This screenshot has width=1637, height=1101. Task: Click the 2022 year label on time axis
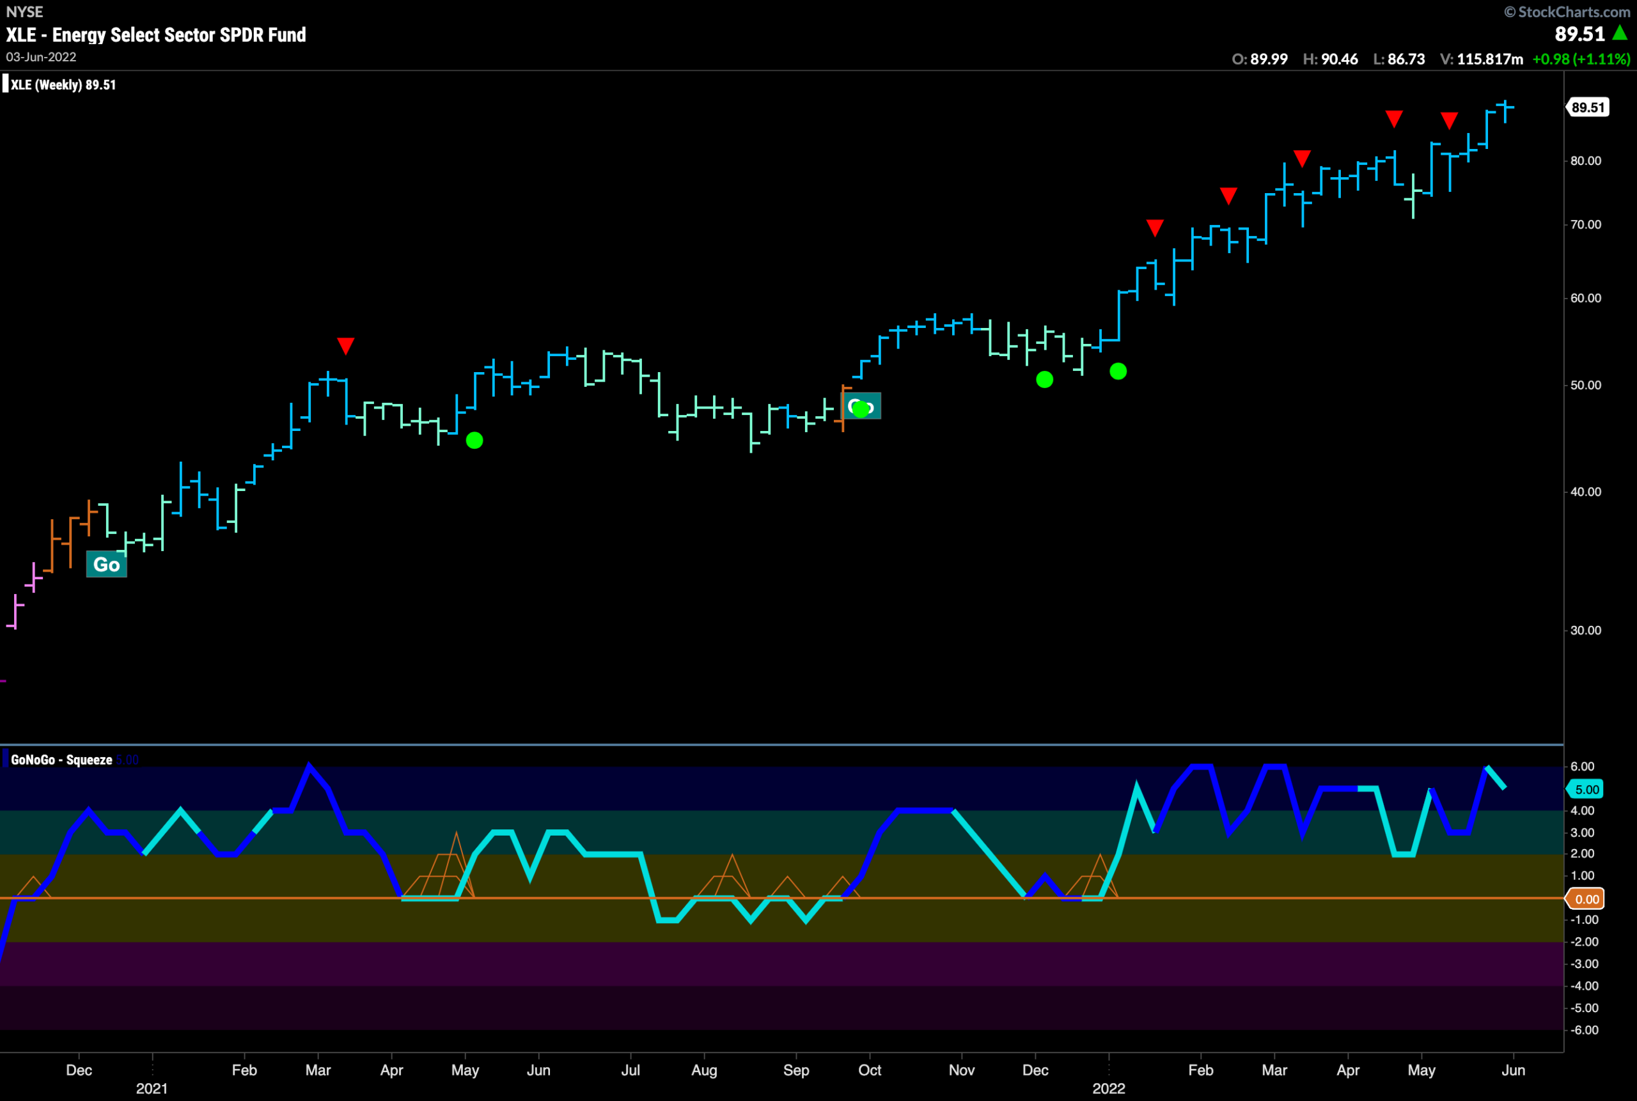[x=1109, y=1088]
